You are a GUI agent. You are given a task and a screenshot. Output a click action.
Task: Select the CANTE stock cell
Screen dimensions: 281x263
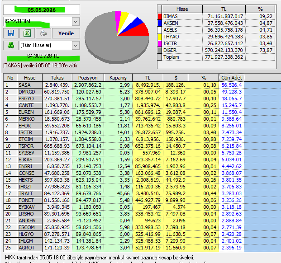(x=30, y=105)
